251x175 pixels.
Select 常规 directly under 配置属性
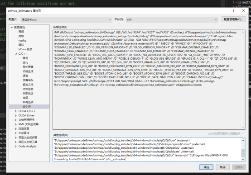click(x=21, y=32)
